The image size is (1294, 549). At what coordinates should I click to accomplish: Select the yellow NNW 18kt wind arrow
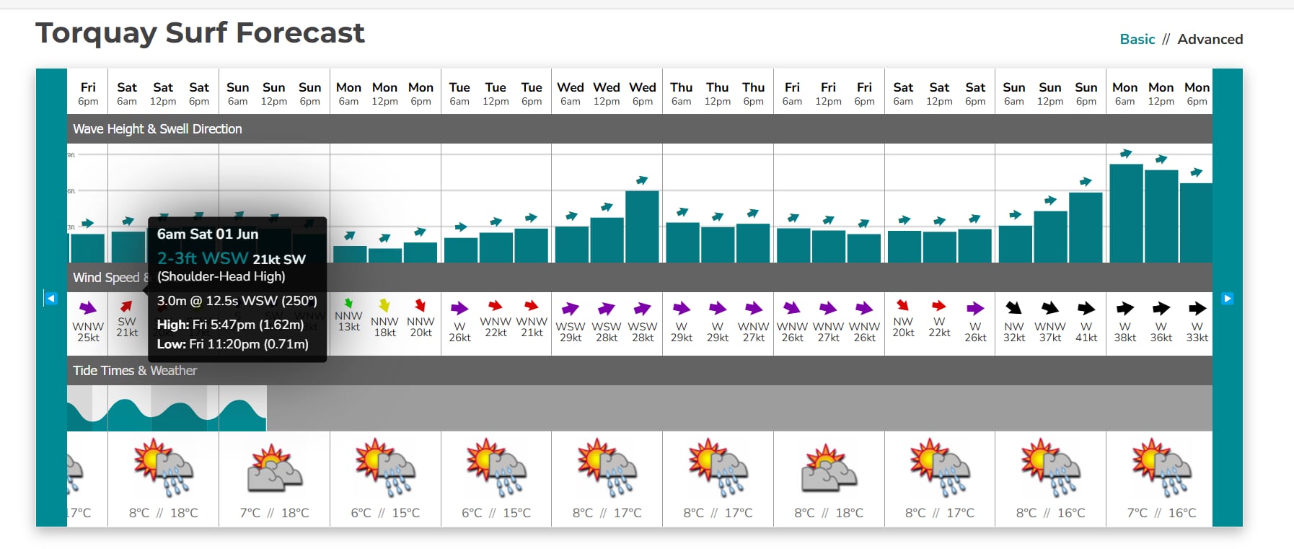tap(384, 305)
